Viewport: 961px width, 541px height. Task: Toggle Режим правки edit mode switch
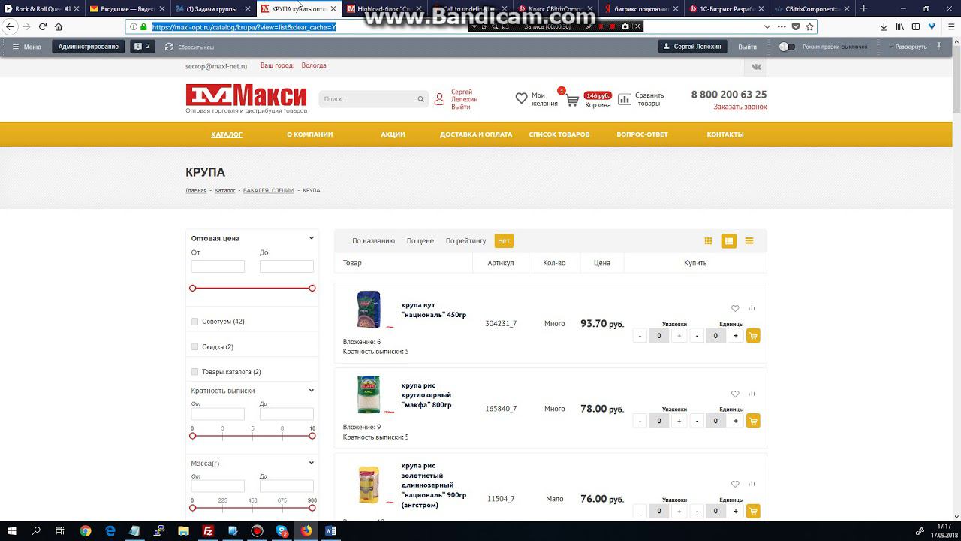coord(786,47)
